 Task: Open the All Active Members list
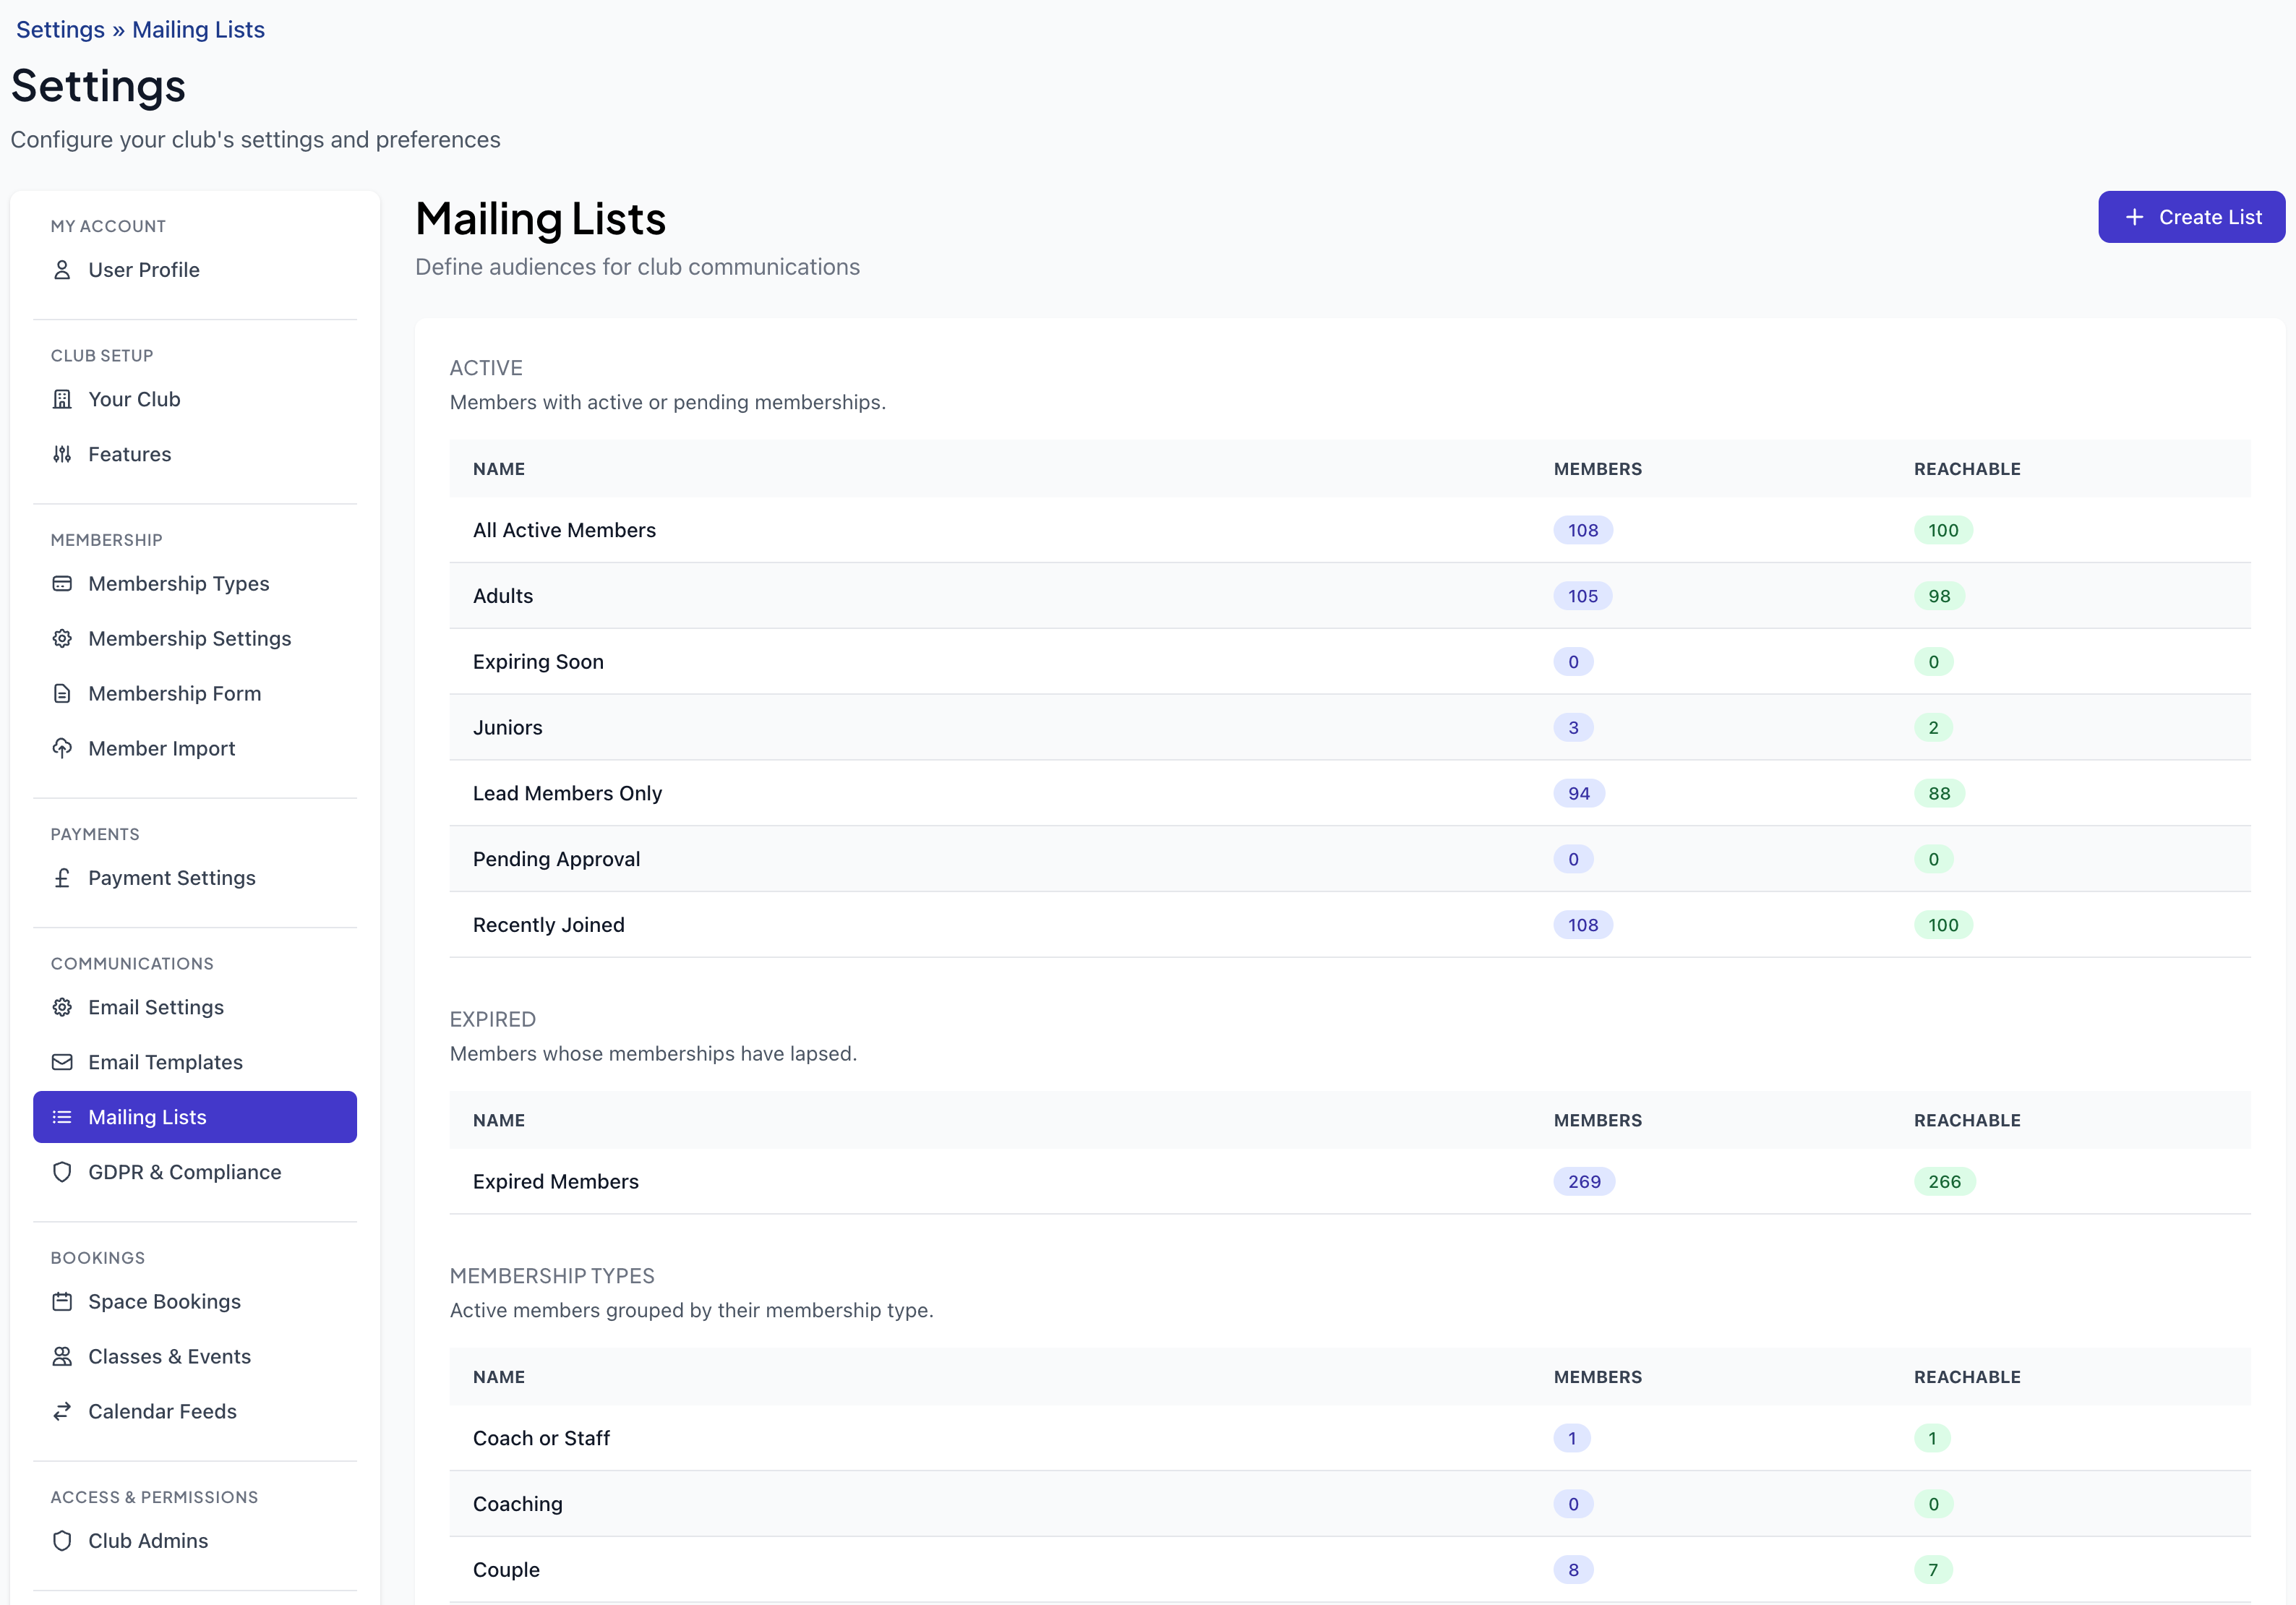(x=1350, y=530)
